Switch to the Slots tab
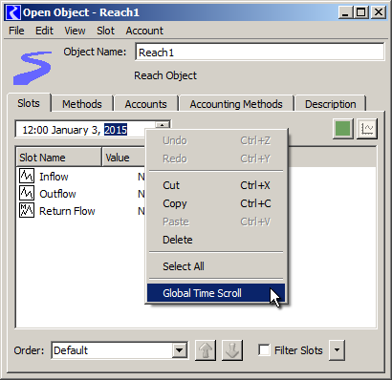 pyautogui.click(x=29, y=103)
